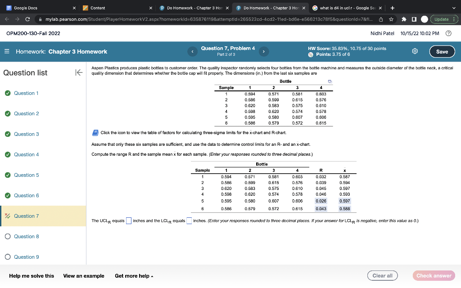
Task: Advance to the next problem with the right chevron
Action: pos(263,51)
